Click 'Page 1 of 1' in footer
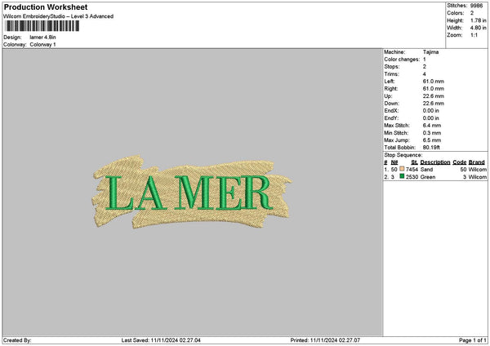The image size is (490, 346). [x=473, y=340]
